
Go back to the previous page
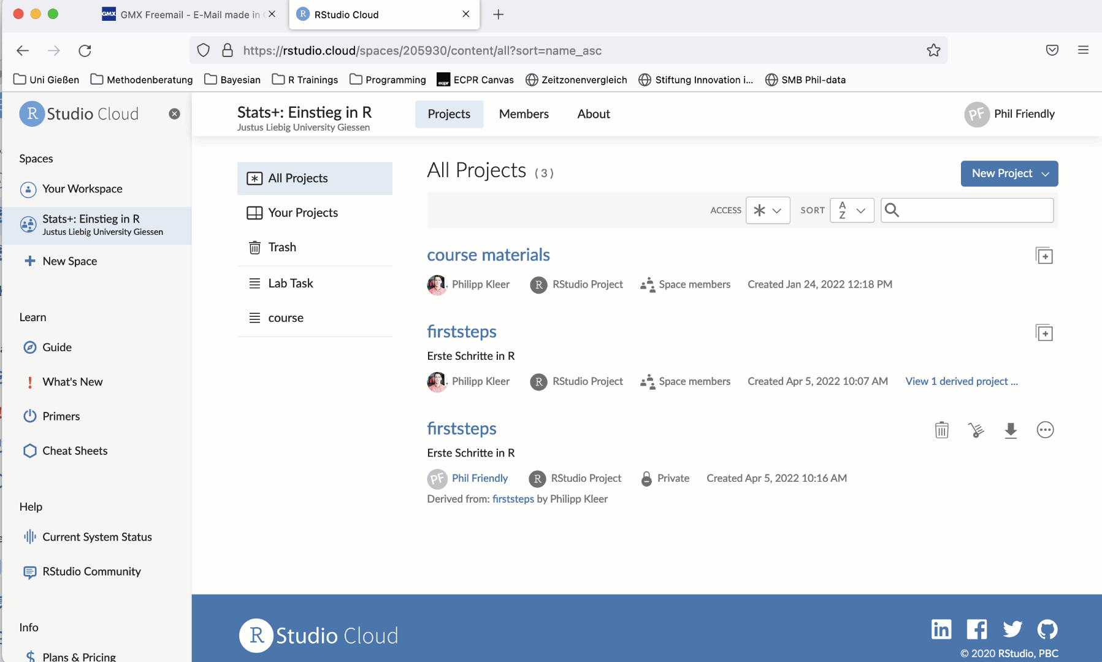coord(23,50)
